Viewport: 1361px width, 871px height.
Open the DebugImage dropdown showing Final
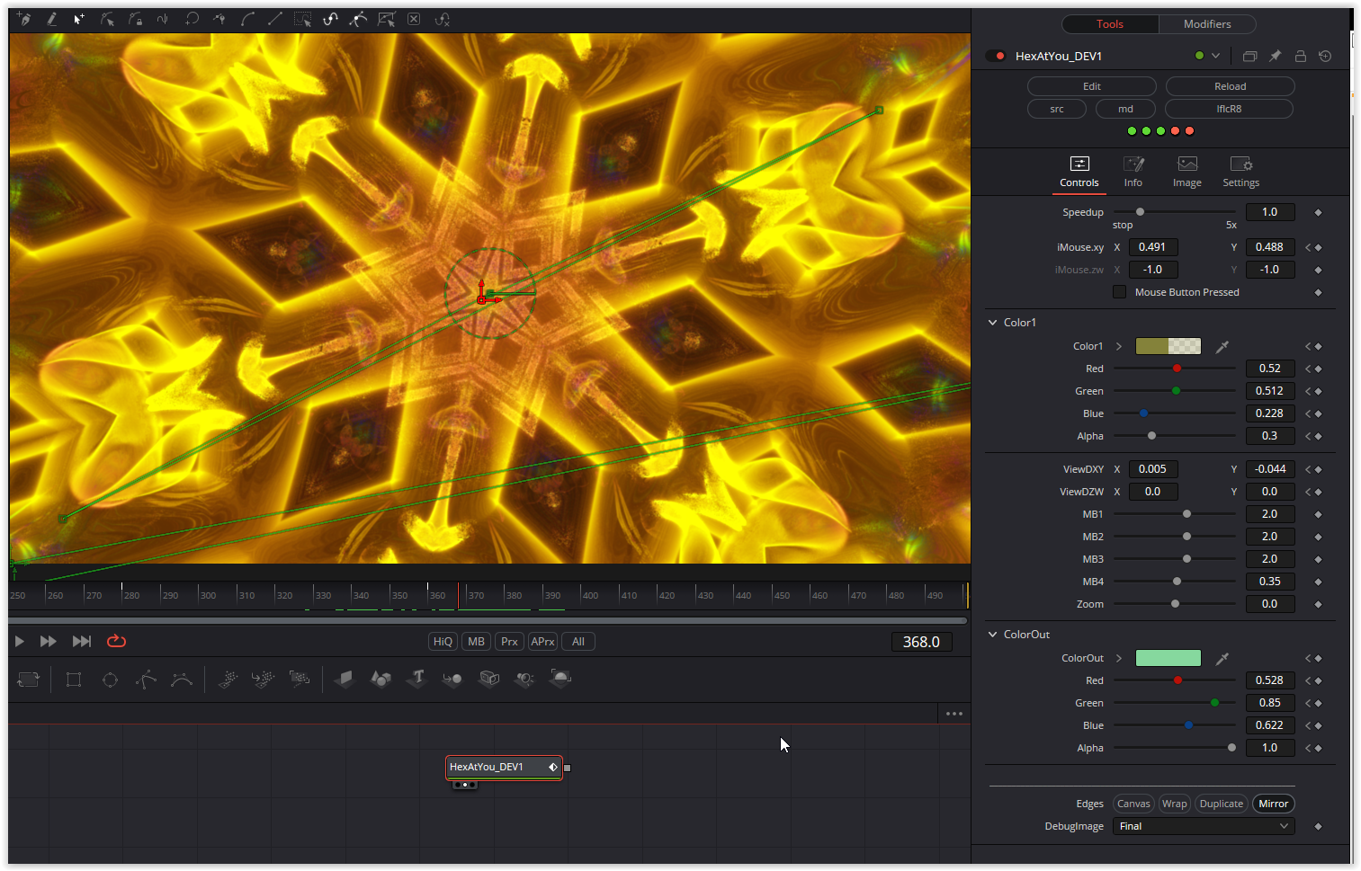tap(1203, 826)
